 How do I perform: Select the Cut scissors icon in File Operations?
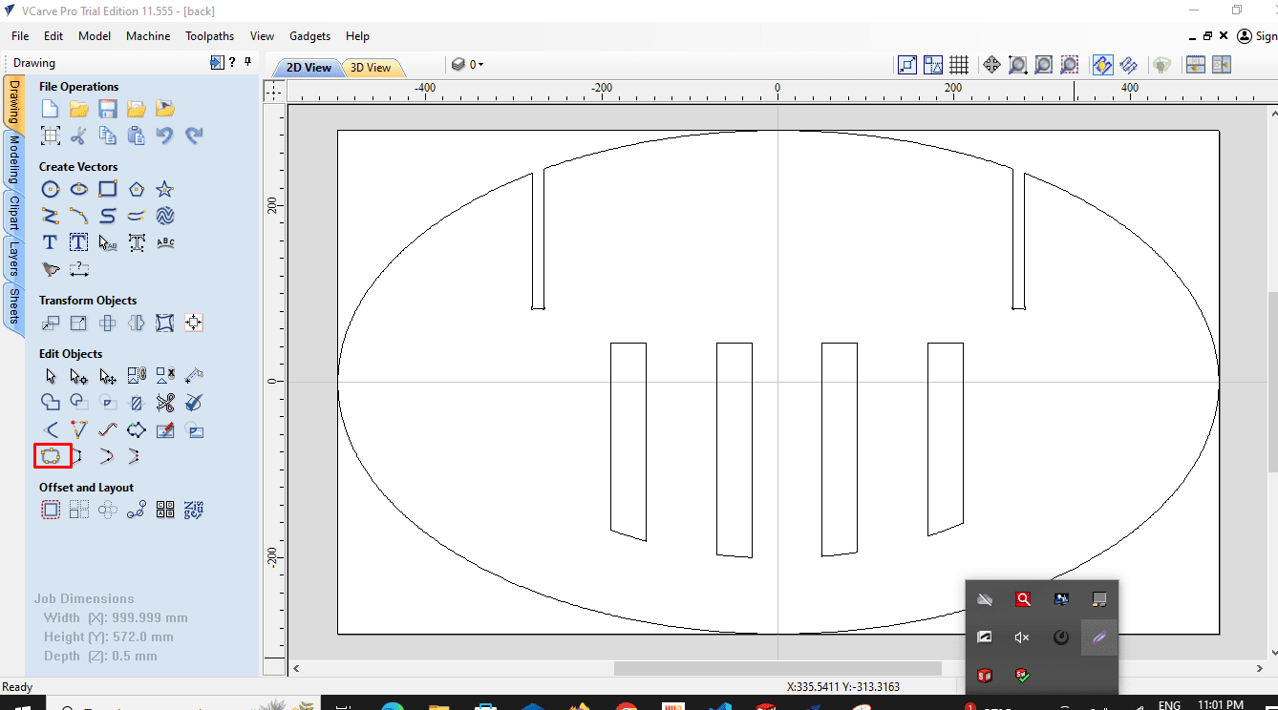point(79,136)
